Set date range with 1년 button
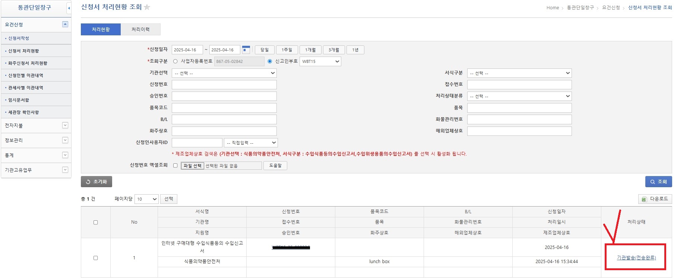The width and height of the screenshot is (674, 278). point(355,50)
